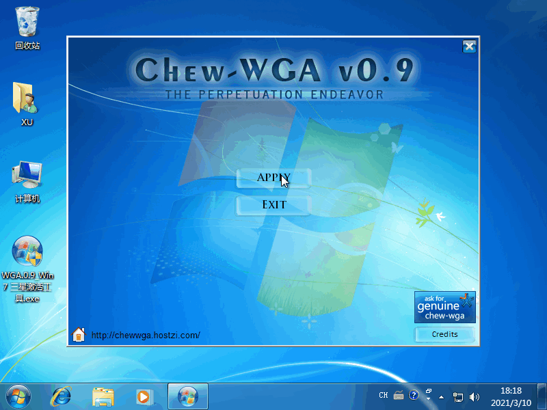
Task: Open the Windows Start menu orb
Action: (x=18, y=396)
